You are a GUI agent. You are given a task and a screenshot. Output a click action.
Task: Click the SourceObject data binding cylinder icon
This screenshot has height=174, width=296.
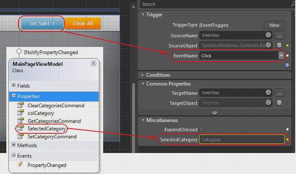pyautogui.click(x=279, y=45)
